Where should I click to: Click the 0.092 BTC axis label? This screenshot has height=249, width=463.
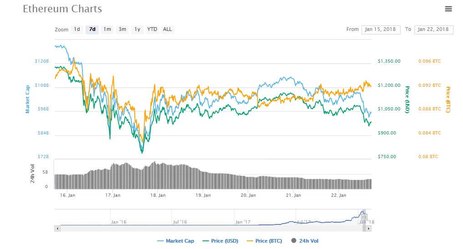[430, 85]
